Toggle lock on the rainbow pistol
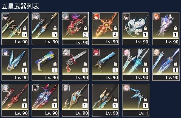 pyautogui.click(x=55, y=64)
